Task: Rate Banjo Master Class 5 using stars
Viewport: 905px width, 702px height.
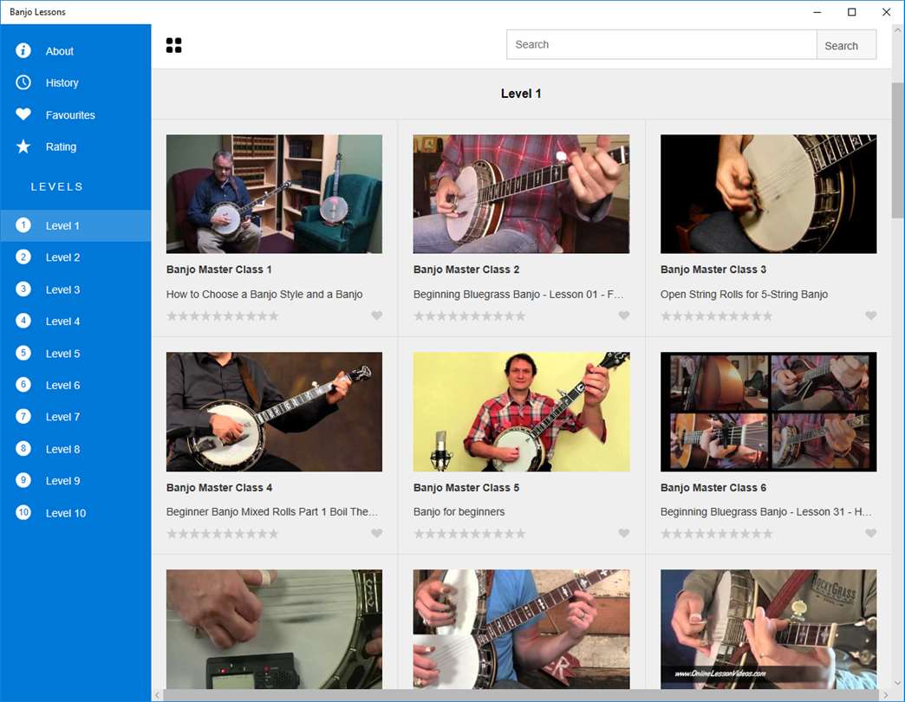Action: pos(470,534)
